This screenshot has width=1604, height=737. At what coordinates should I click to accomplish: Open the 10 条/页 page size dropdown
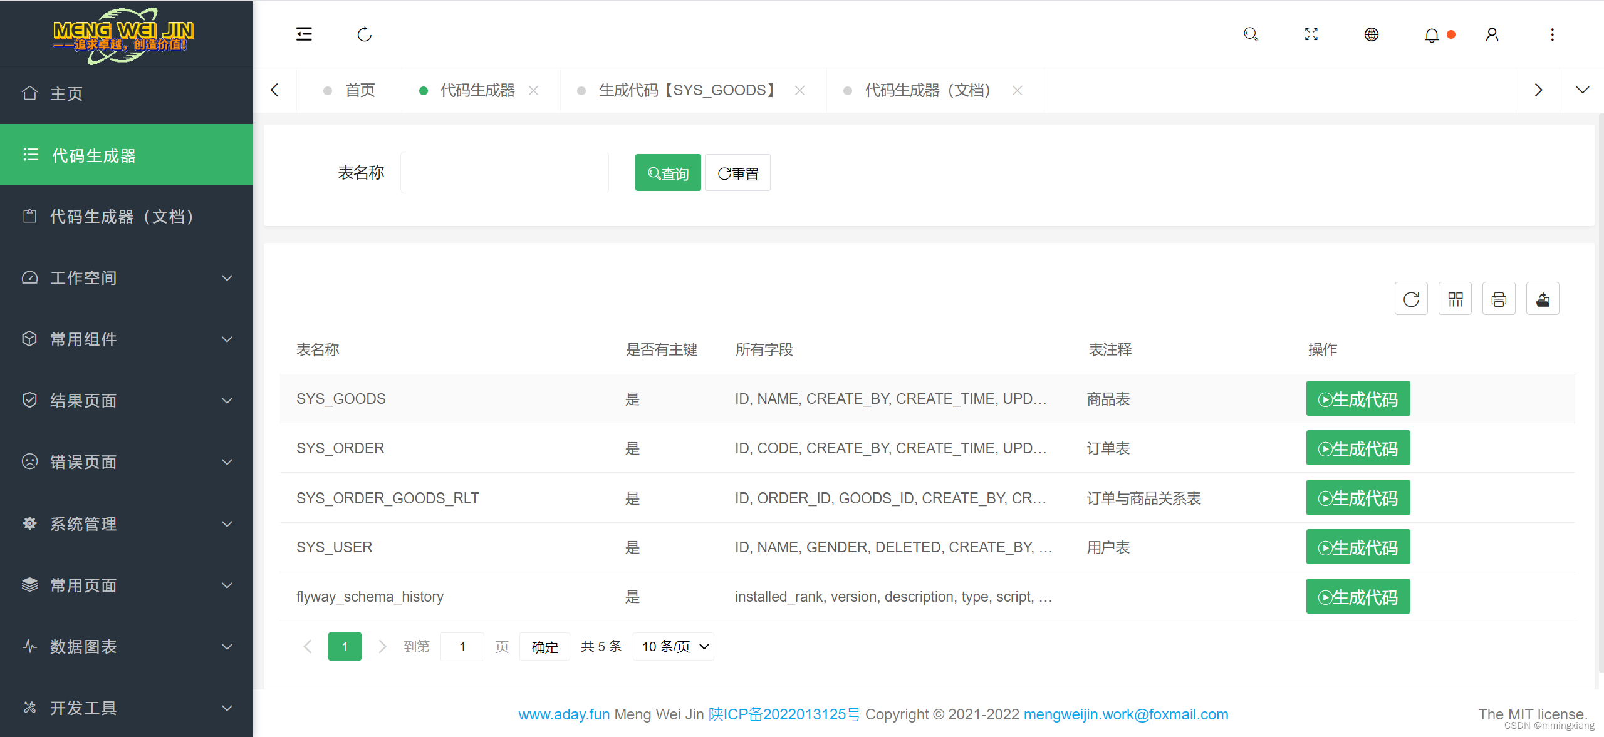[x=673, y=646]
